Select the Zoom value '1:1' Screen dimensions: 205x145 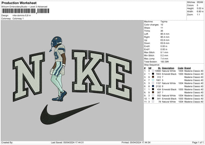(x=198, y=14)
